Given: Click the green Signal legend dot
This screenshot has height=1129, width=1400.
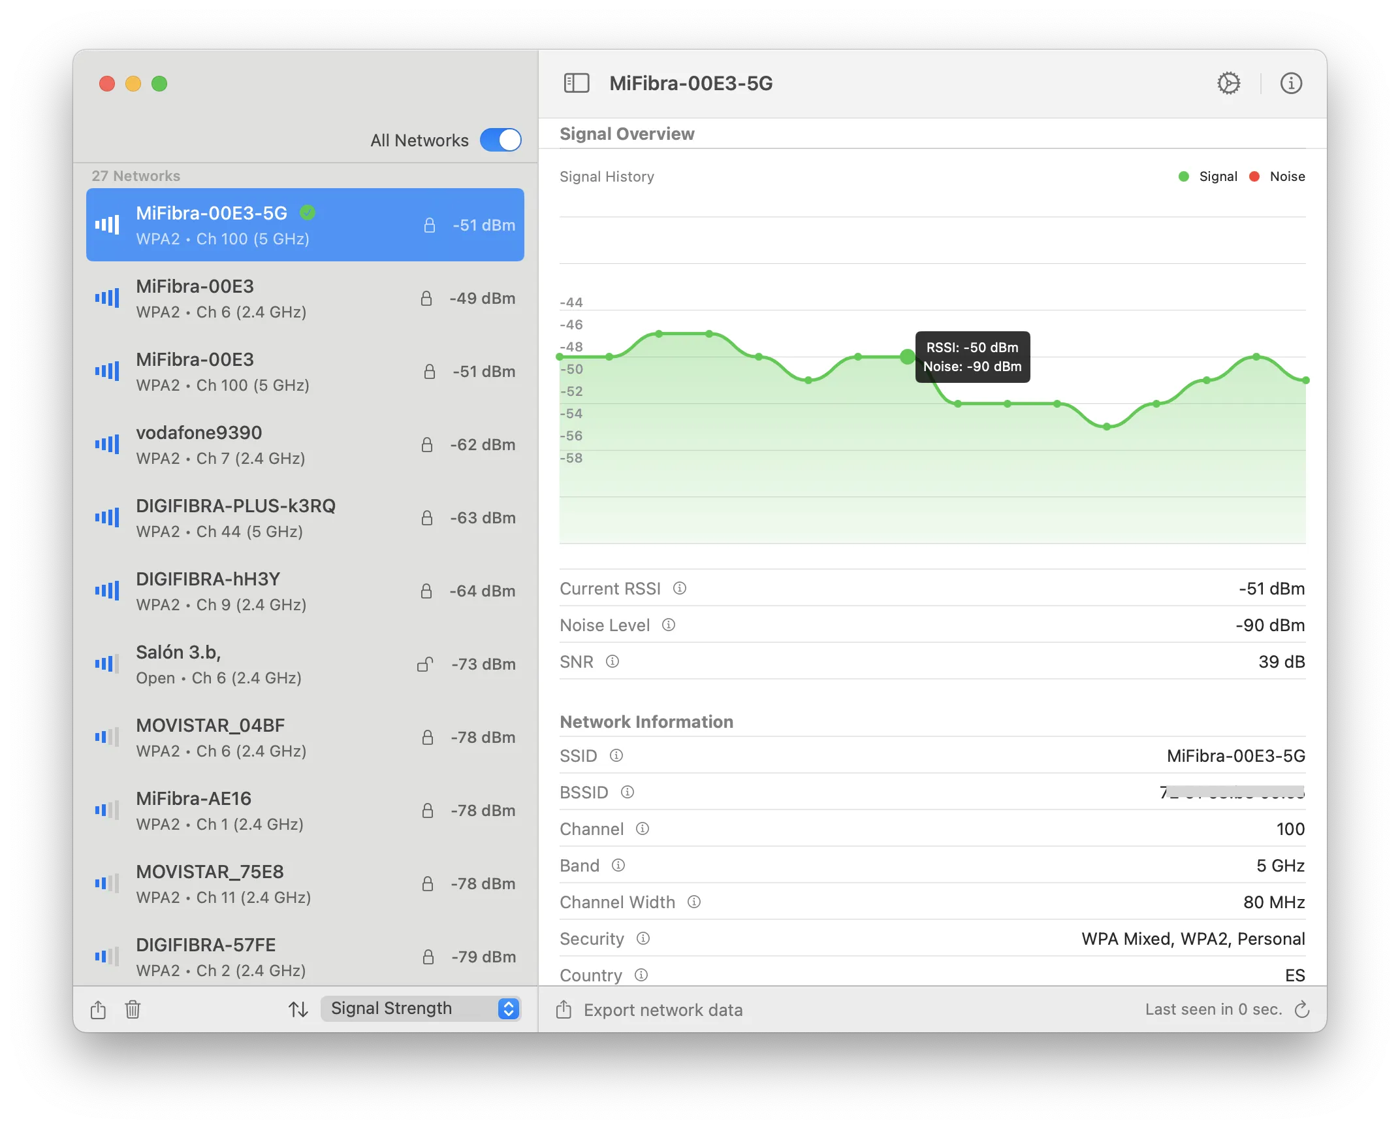Looking at the screenshot, I should (x=1183, y=176).
